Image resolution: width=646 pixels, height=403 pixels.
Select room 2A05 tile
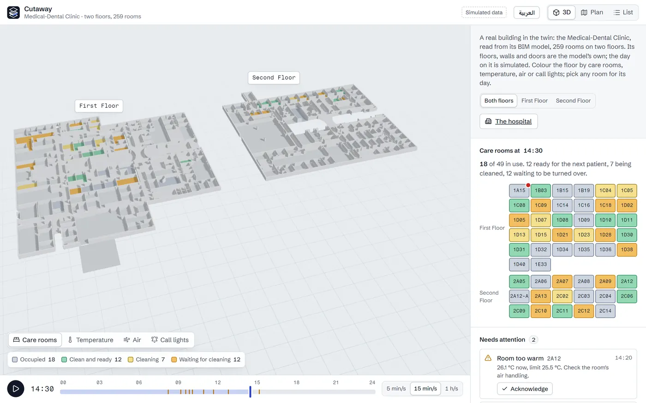tap(519, 281)
